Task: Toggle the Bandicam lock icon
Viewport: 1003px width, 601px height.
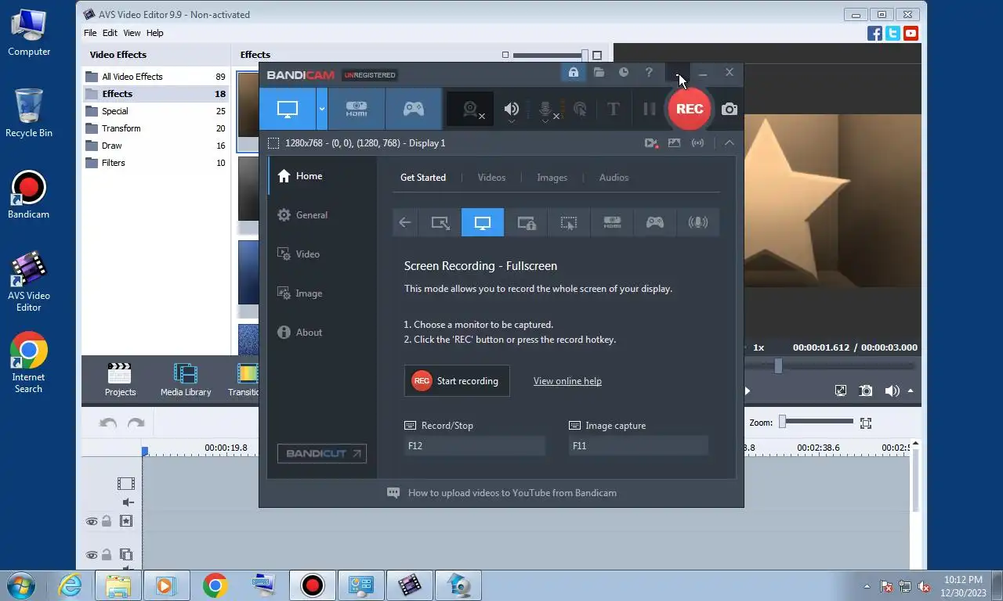Action: tap(574, 72)
